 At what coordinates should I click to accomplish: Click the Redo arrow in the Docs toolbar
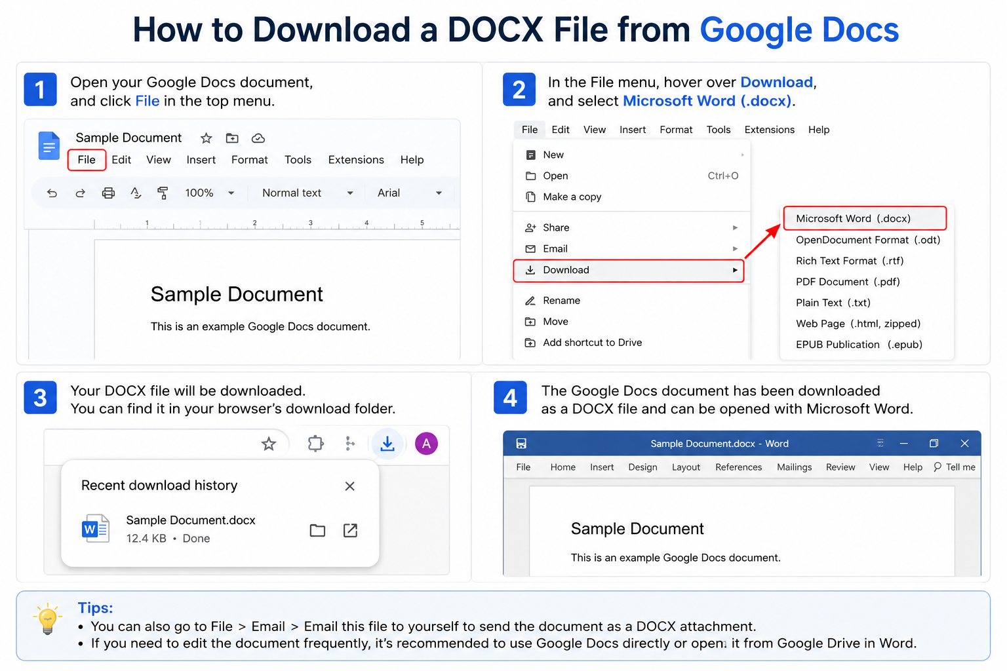(x=80, y=193)
